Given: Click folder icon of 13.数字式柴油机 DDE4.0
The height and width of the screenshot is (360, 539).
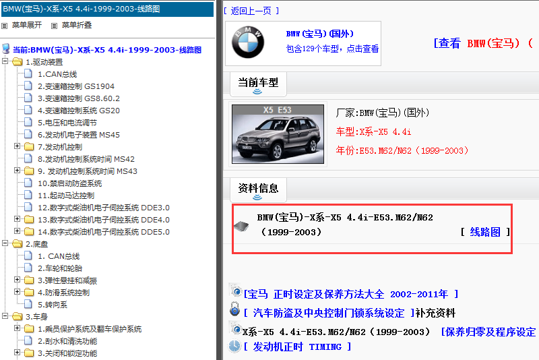Looking at the screenshot, I should (29, 219).
